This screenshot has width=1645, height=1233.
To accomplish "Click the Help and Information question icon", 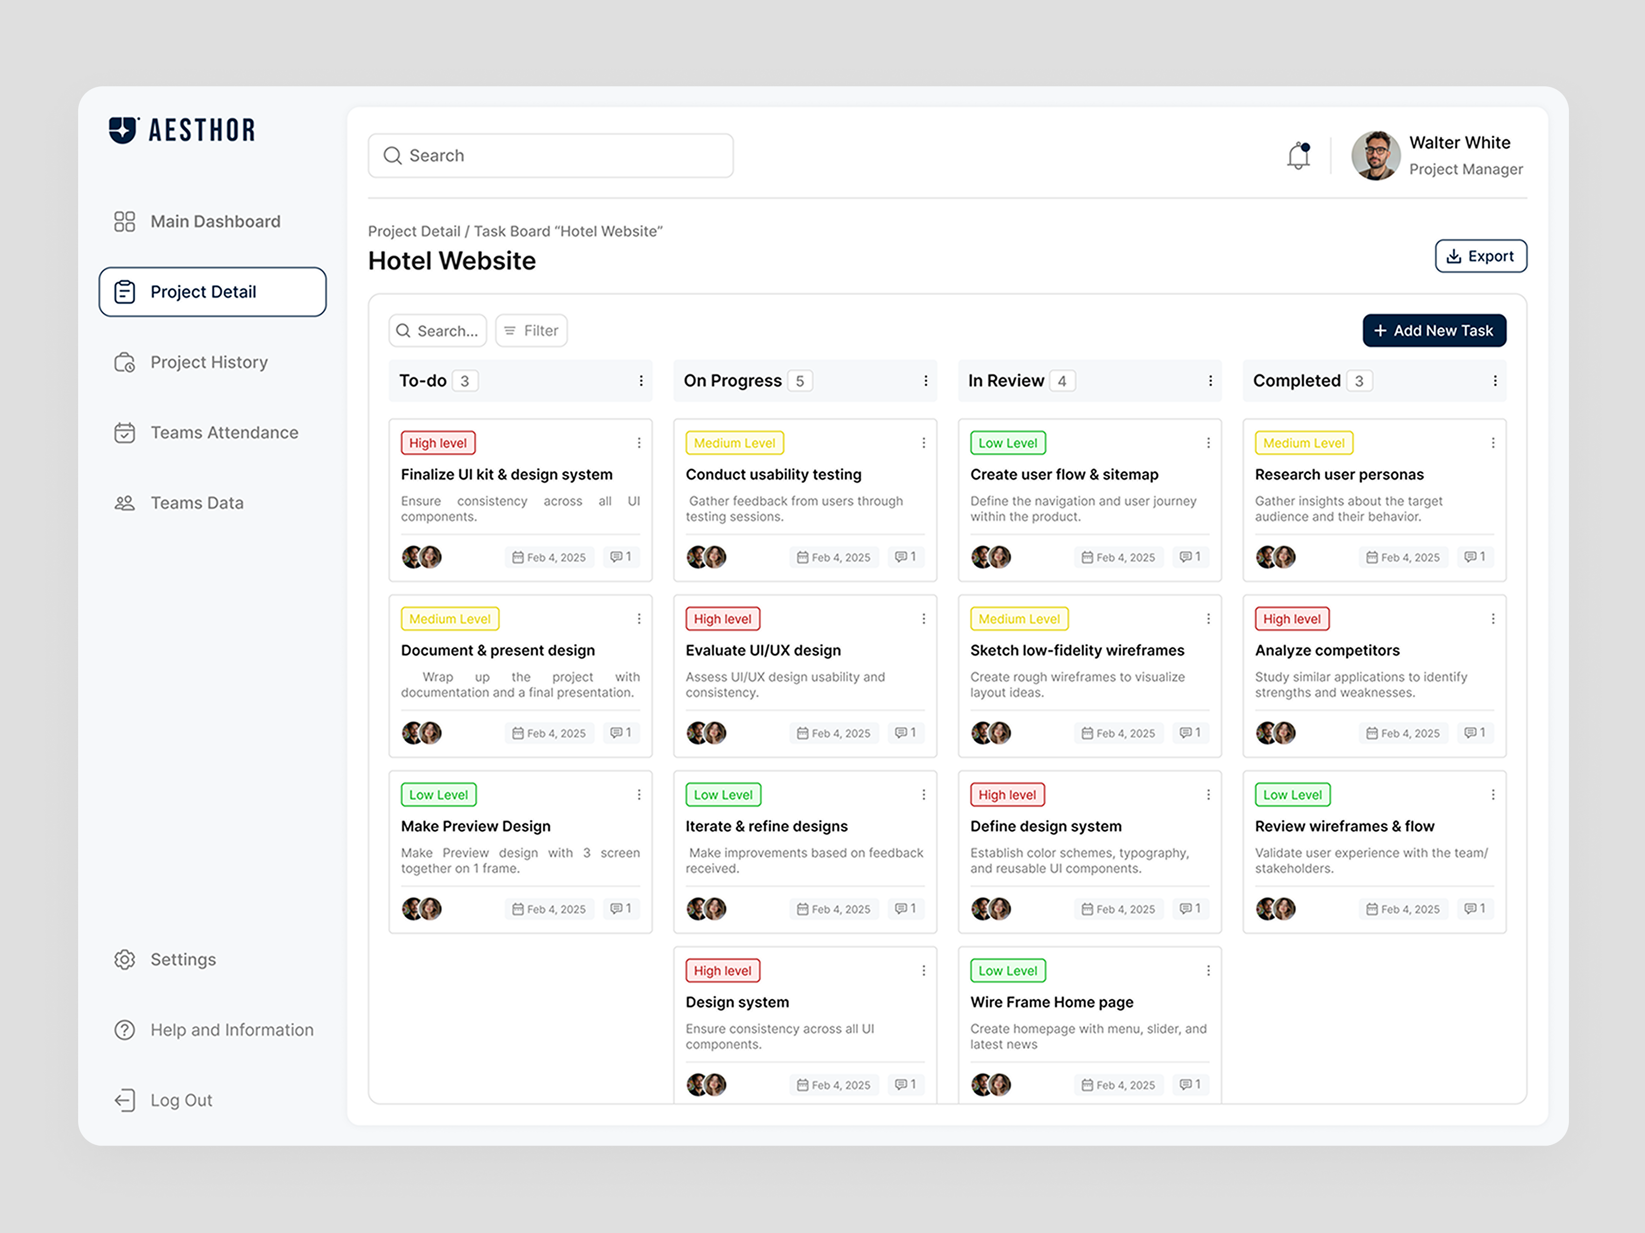I will tap(124, 1030).
